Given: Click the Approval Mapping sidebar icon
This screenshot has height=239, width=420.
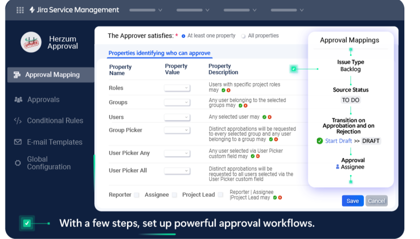Looking at the screenshot, I should point(17,75).
